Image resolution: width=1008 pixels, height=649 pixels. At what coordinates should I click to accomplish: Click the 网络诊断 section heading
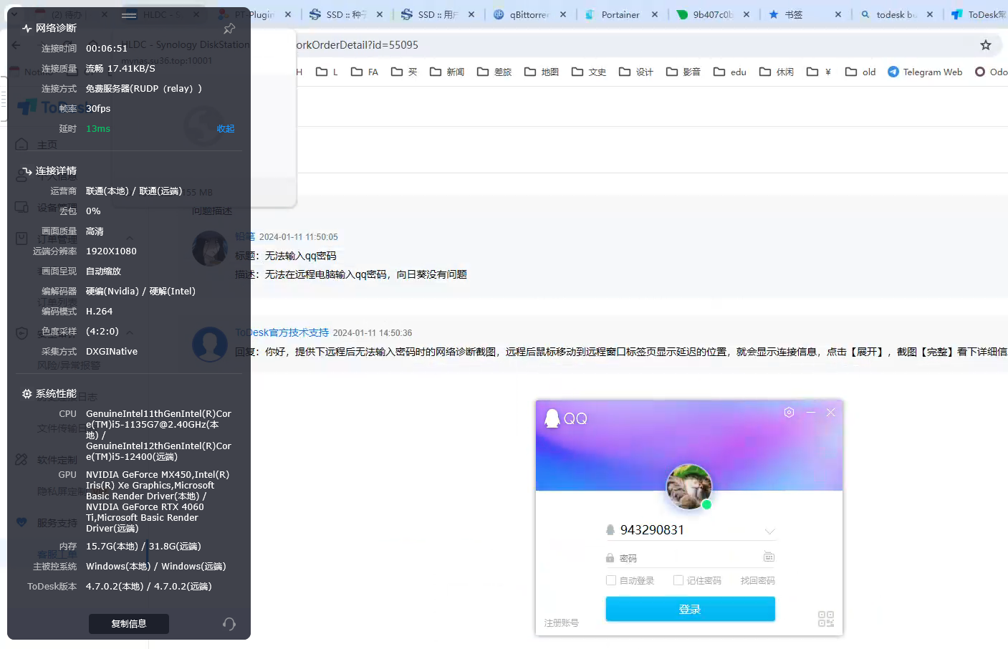pos(56,28)
